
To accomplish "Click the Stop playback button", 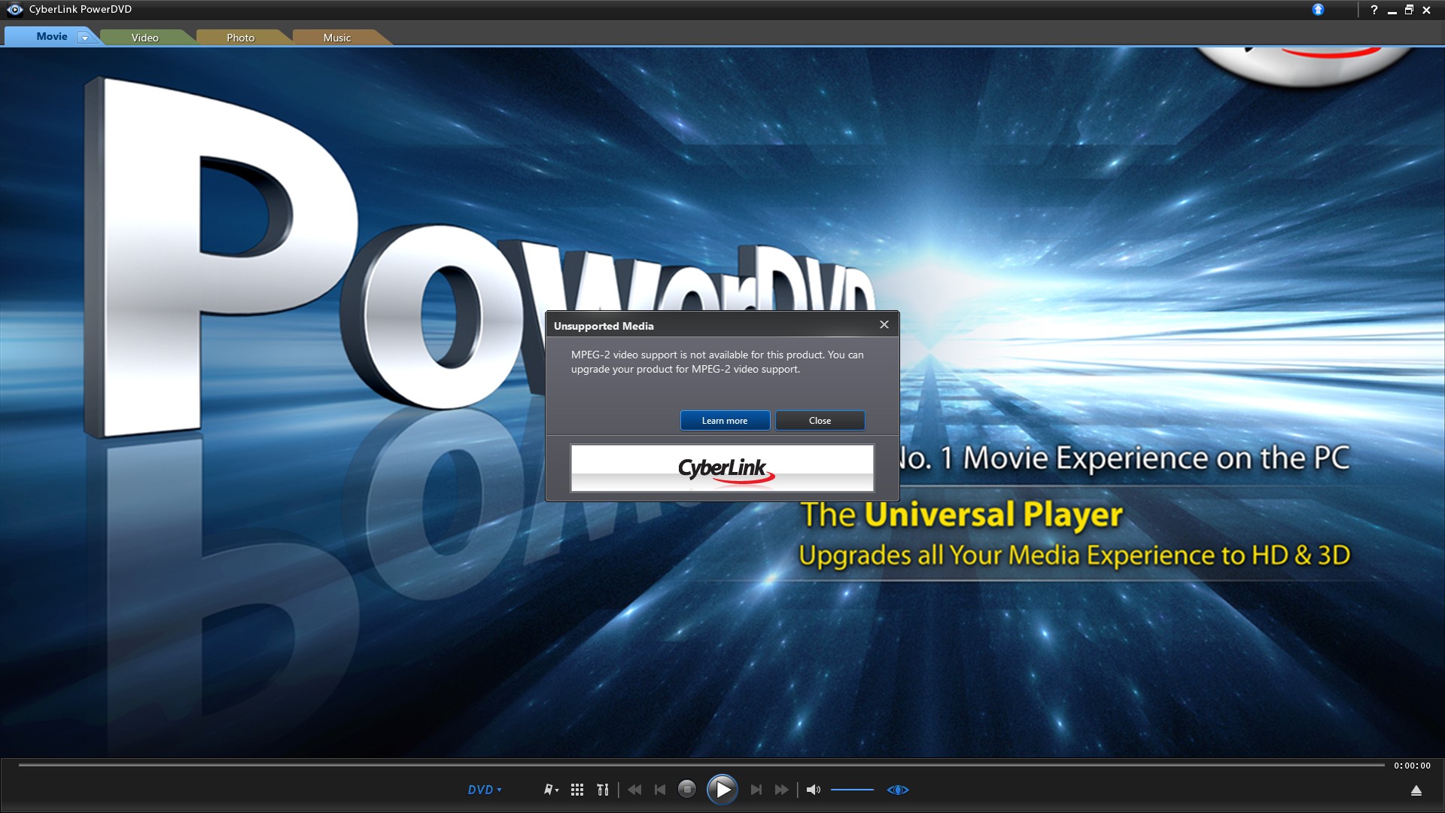I will coord(686,789).
